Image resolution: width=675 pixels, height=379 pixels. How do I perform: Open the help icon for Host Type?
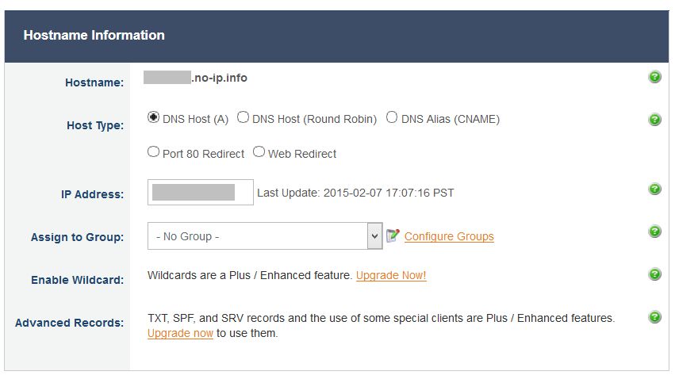(654, 120)
